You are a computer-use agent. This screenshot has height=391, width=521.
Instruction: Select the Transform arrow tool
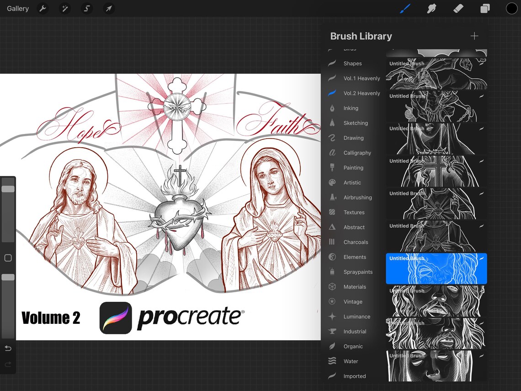(x=108, y=8)
